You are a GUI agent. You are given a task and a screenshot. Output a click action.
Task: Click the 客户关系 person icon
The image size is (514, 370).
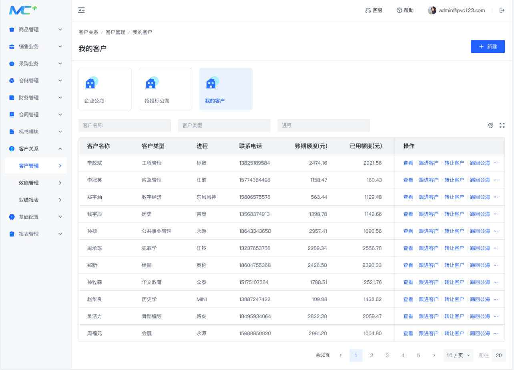[x=12, y=148]
